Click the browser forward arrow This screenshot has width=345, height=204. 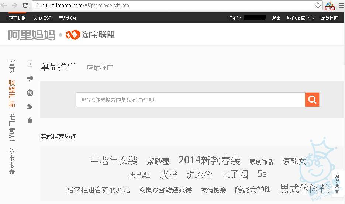coord(14,5)
